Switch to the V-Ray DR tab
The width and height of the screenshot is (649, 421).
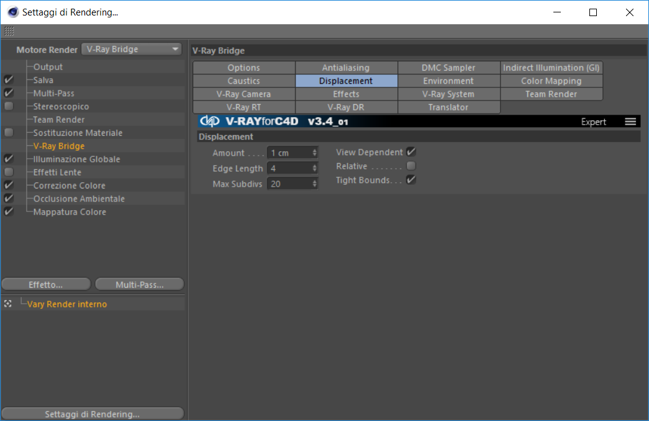pos(346,107)
